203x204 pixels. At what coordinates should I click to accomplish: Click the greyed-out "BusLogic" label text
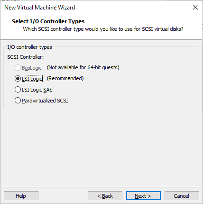click(32, 68)
